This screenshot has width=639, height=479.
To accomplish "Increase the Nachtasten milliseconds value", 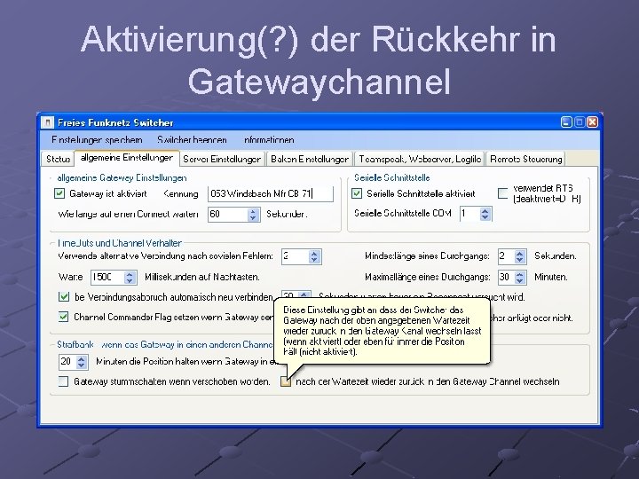I will click(x=130, y=274).
